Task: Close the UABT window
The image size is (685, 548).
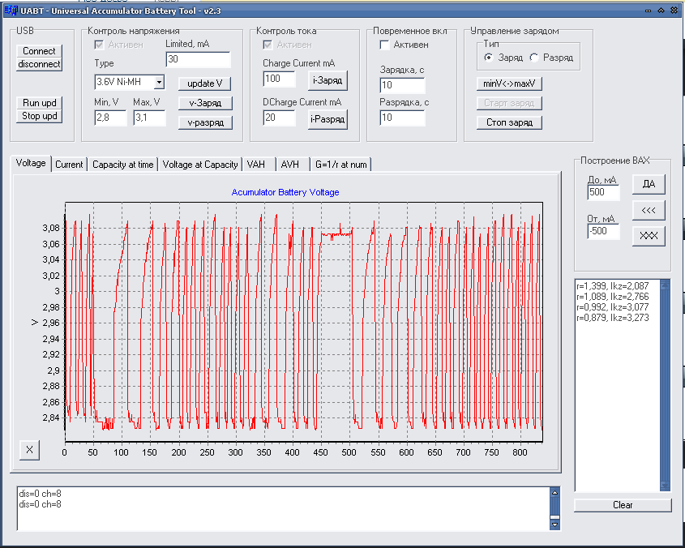Action: coord(674,11)
